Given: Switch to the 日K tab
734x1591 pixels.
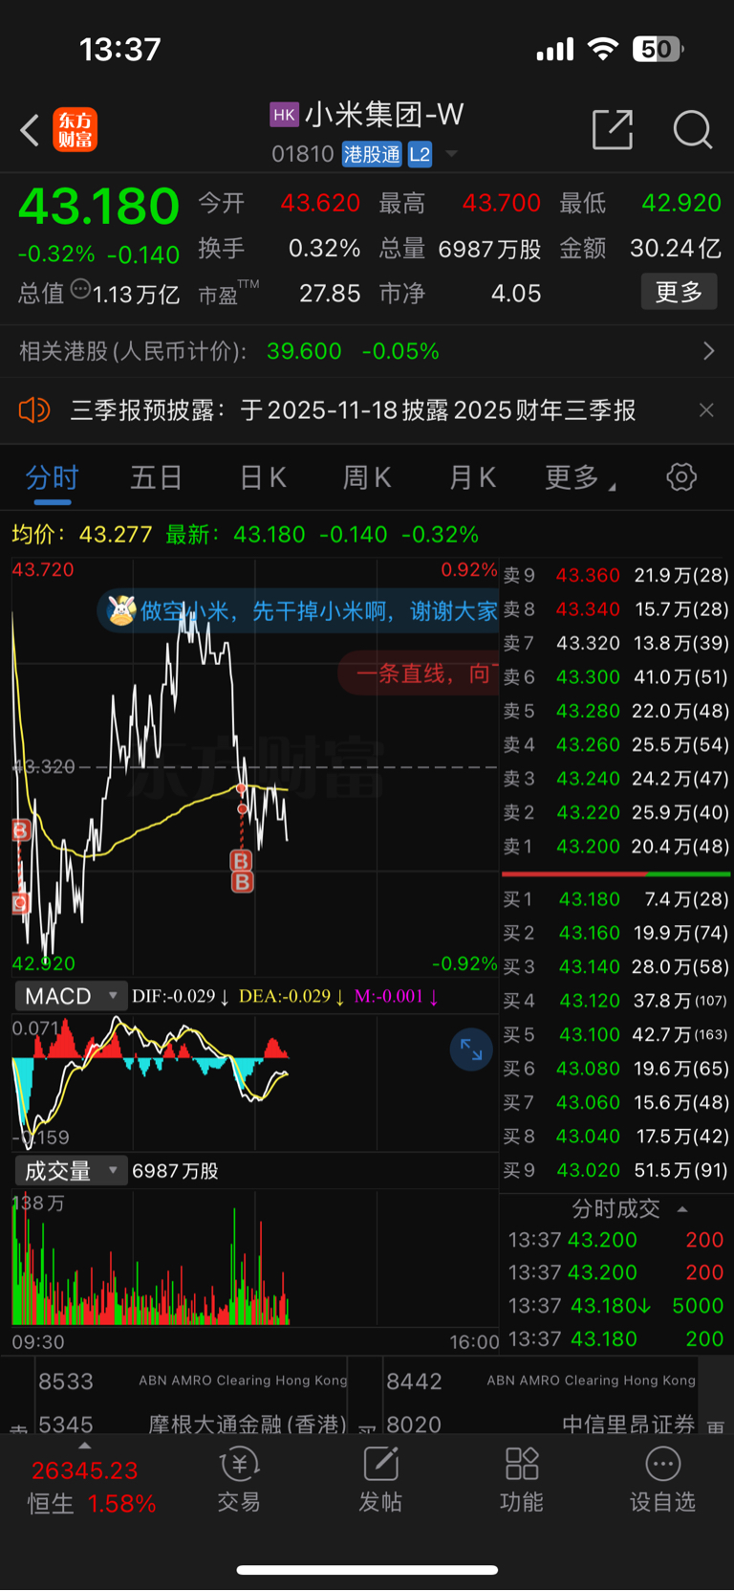Looking at the screenshot, I should [x=263, y=477].
